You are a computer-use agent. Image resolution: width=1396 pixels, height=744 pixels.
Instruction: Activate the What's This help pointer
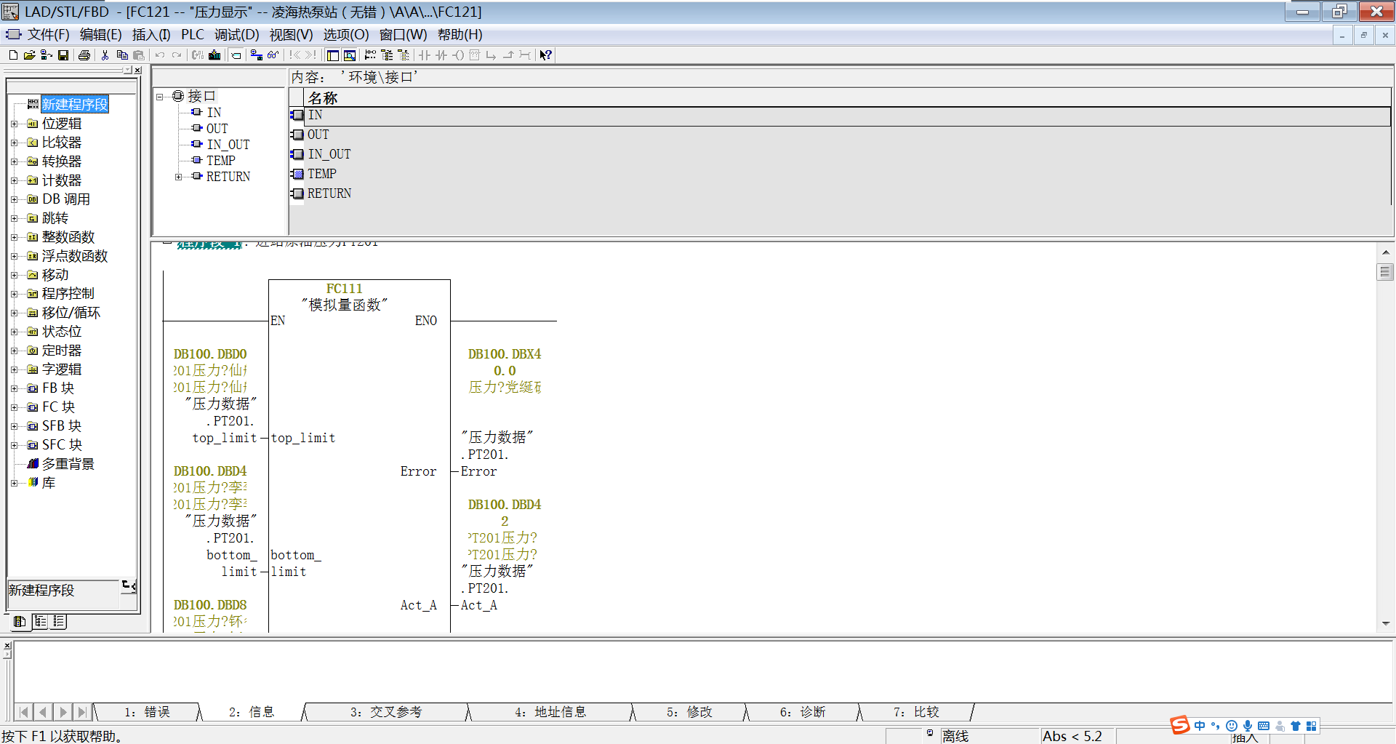pos(546,55)
